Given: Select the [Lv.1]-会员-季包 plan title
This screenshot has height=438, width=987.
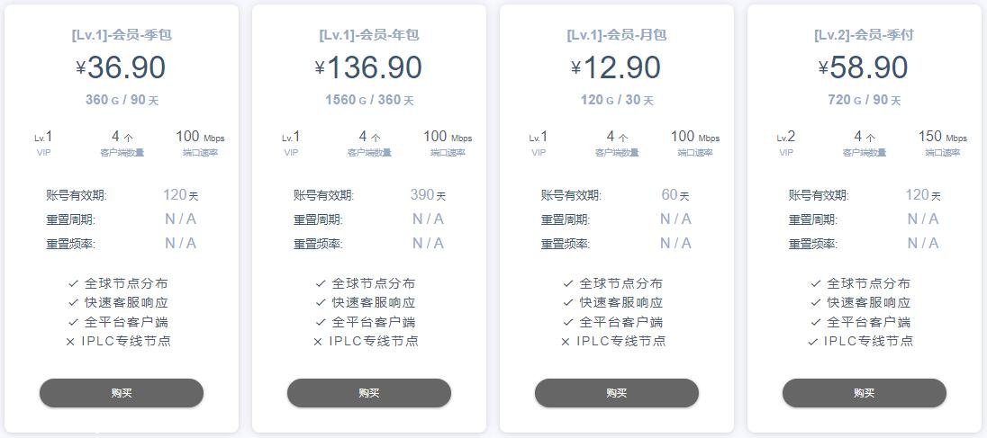Looking at the screenshot, I should click(x=122, y=35).
